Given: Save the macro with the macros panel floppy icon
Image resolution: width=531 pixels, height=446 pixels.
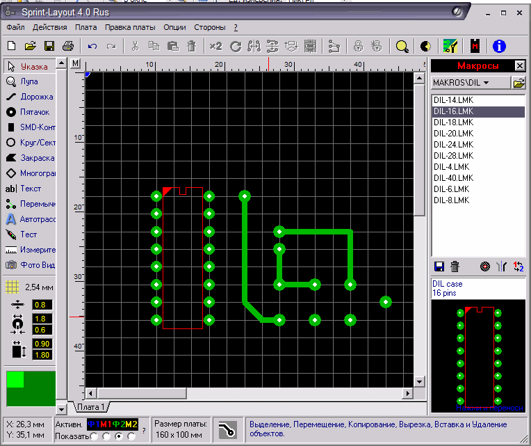Looking at the screenshot, I should point(439,266).
